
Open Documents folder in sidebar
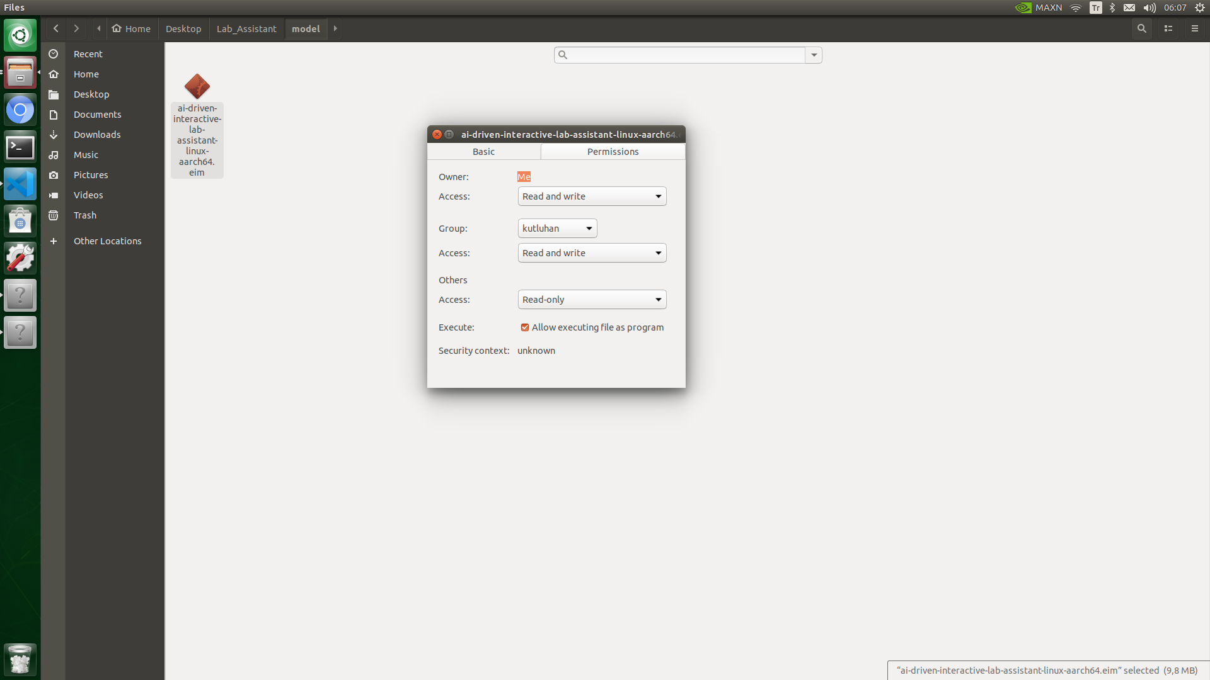pyautogui.click(x=97, y=114)
